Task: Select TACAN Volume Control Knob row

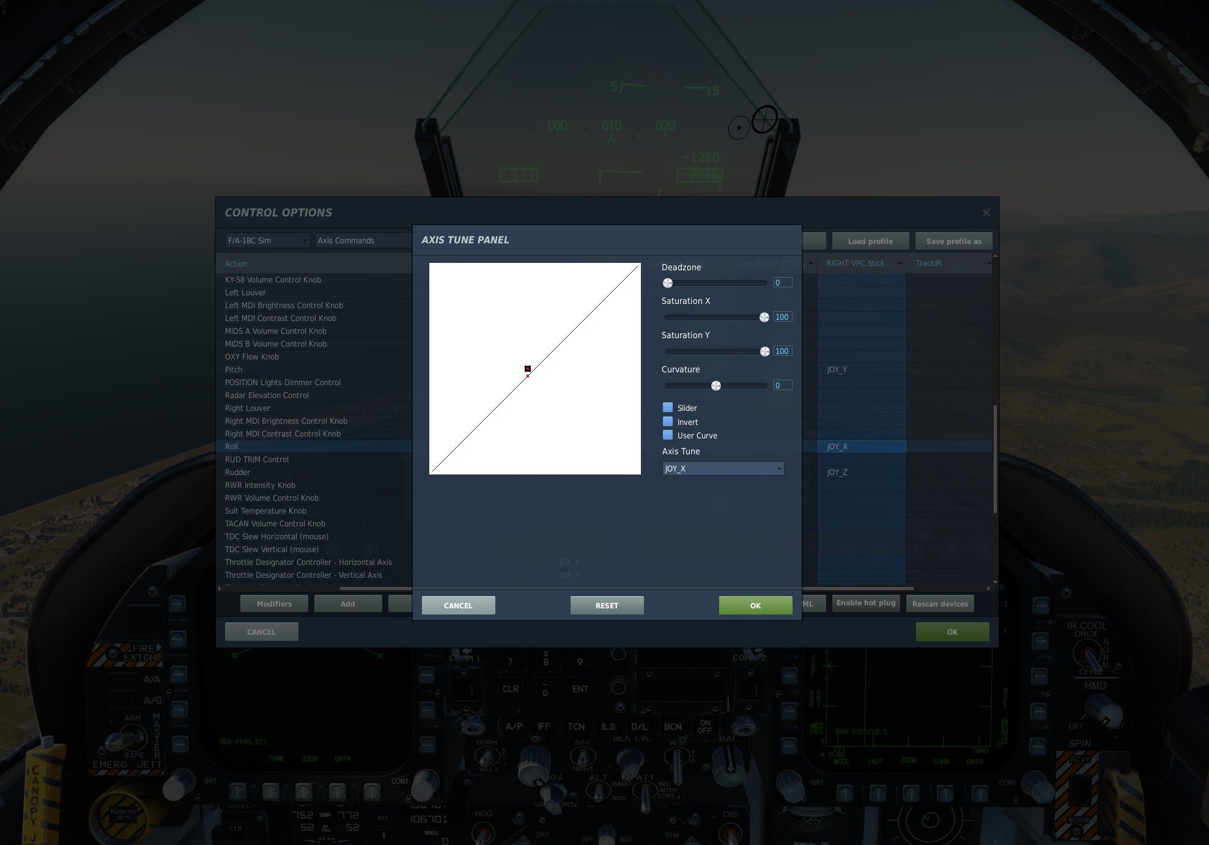Action: 314,523
